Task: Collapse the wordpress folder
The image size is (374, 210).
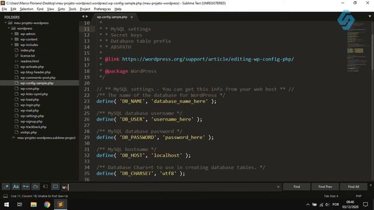Action: click(9, 29)
